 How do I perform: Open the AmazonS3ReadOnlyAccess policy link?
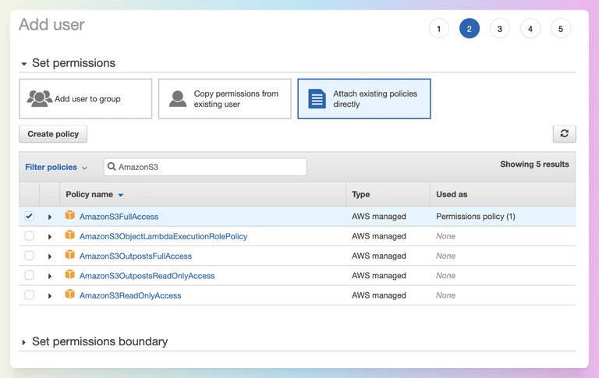point(130,295)
